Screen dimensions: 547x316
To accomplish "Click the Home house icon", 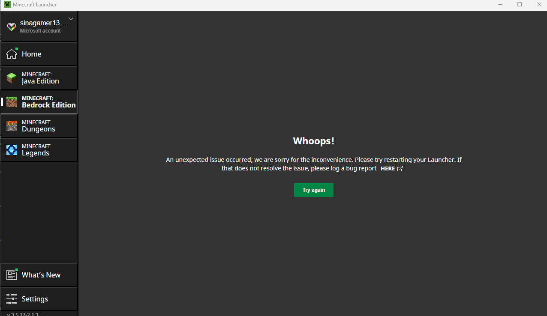I will 12,54.
